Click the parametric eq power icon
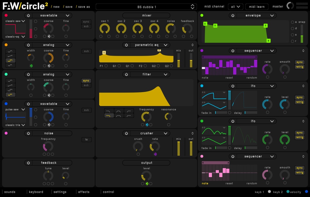The image size is (310, 197). click(127, 45)
